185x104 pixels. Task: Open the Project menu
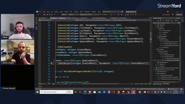[56, 12]
